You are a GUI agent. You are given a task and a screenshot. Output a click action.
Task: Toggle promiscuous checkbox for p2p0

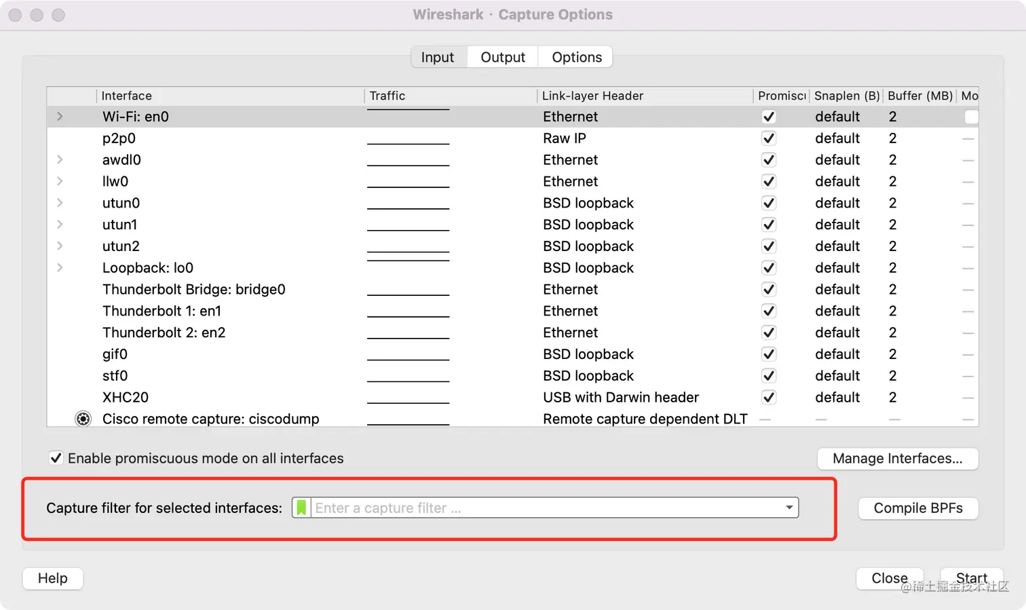[768, 138]
